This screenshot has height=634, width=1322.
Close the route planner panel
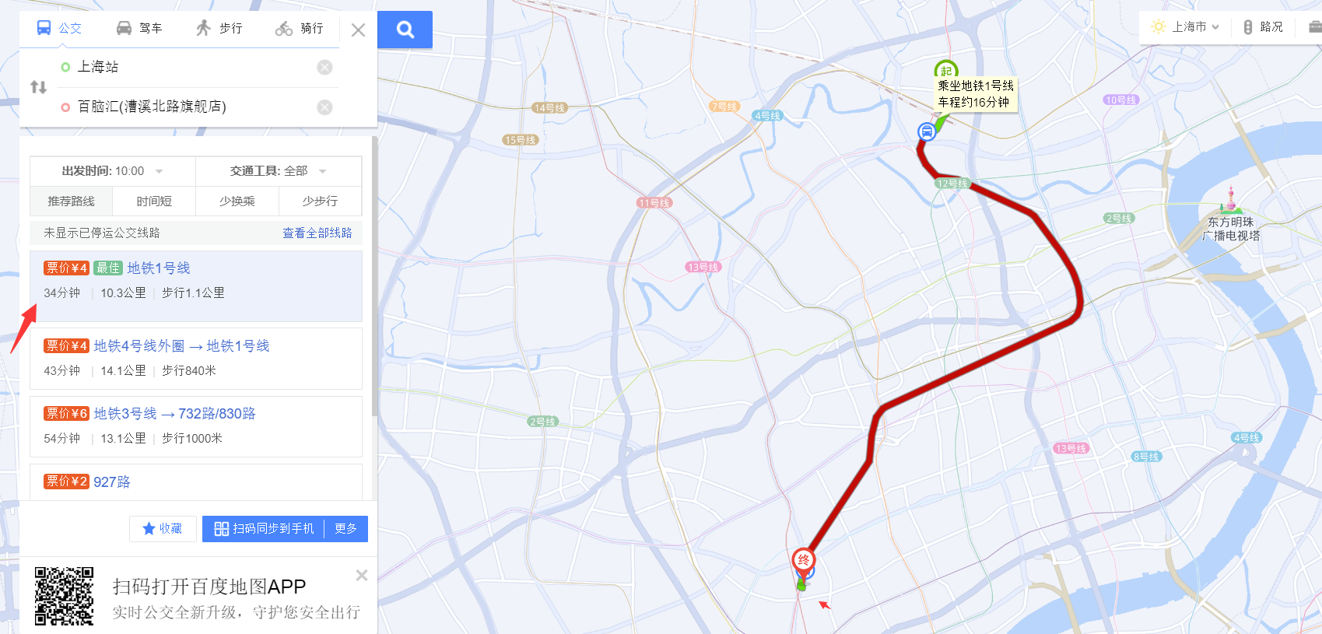(358, 30)
